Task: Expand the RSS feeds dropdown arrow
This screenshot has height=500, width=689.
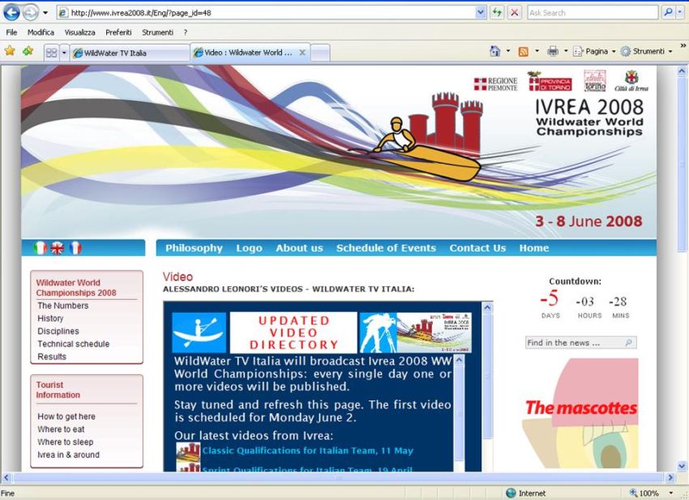Action: coord(537,51)
